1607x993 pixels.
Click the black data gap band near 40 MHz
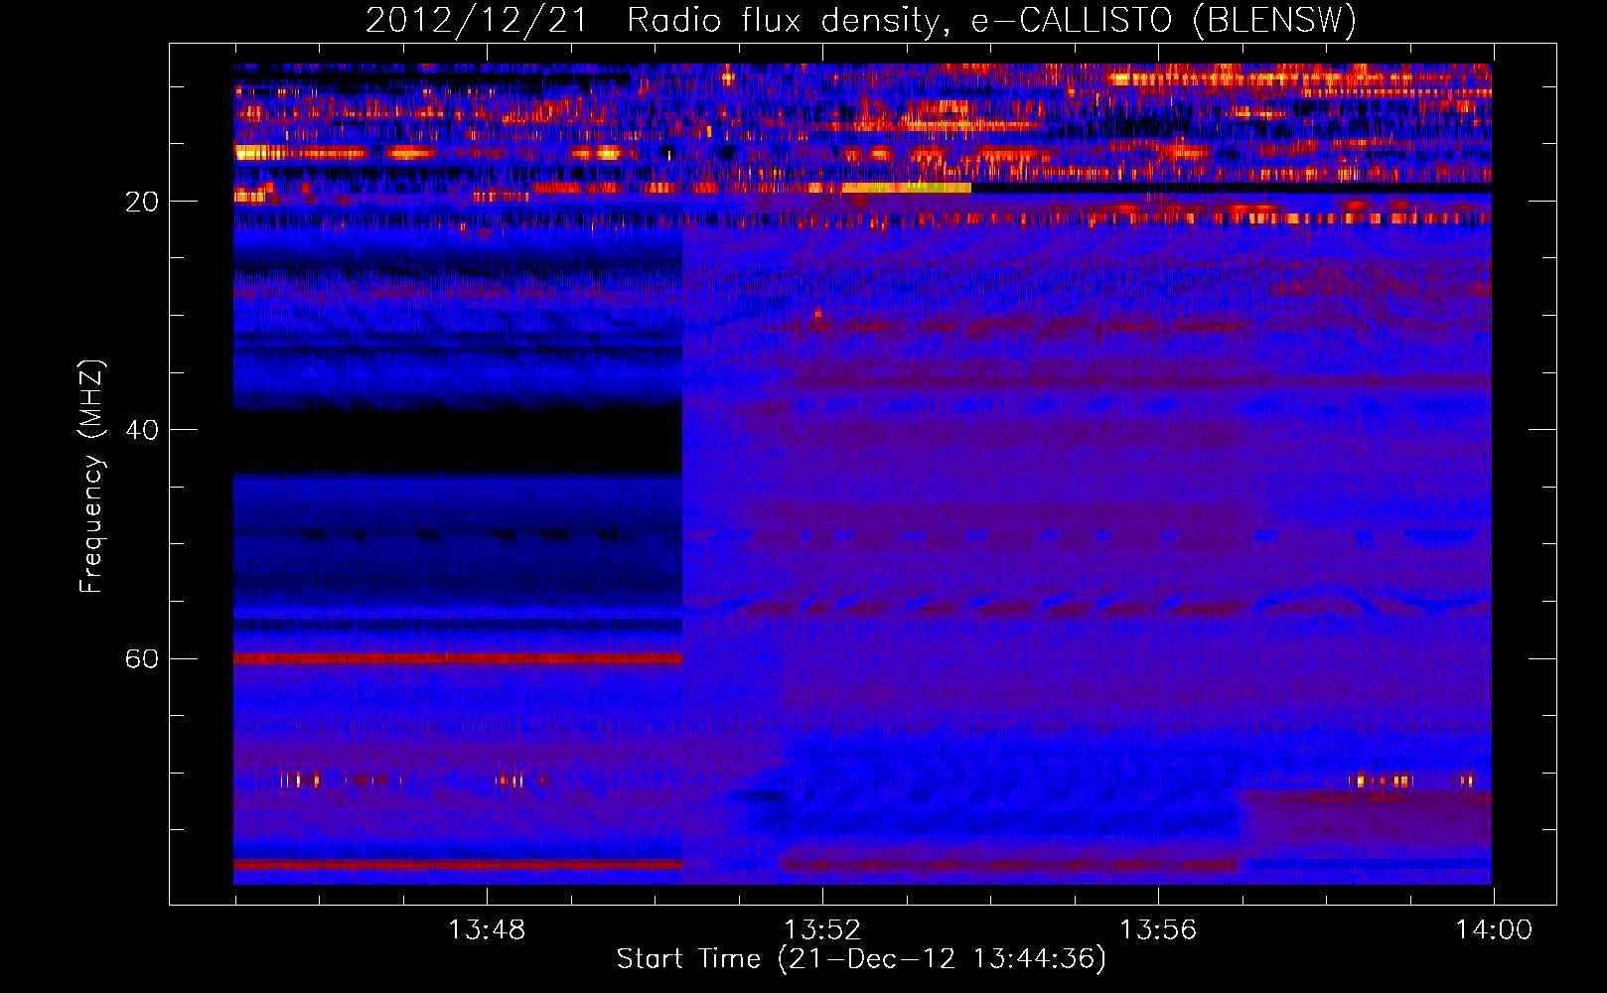458,441
